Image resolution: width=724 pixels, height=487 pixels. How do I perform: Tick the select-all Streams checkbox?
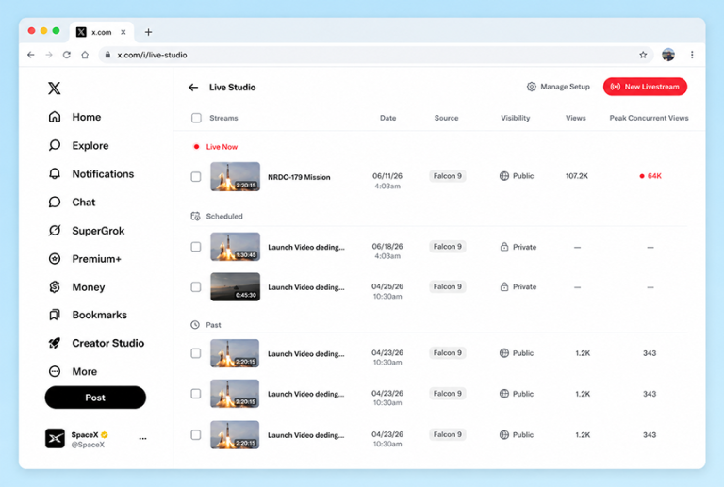[x=196, y=118]
